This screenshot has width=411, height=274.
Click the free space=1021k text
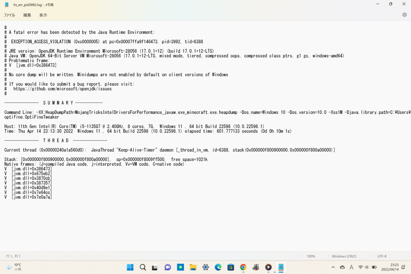point(189,159)
